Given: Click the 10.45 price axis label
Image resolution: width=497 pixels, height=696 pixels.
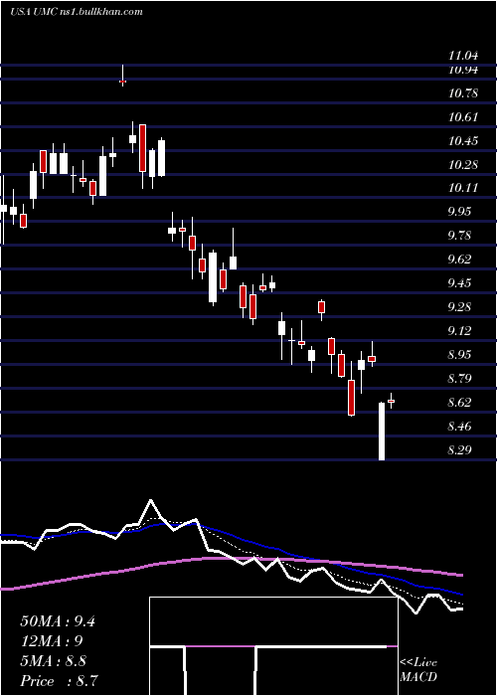Looking at the screenshot, I should coord(463,141).
